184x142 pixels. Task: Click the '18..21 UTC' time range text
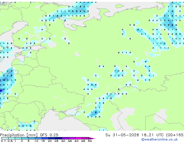point(153,135)
